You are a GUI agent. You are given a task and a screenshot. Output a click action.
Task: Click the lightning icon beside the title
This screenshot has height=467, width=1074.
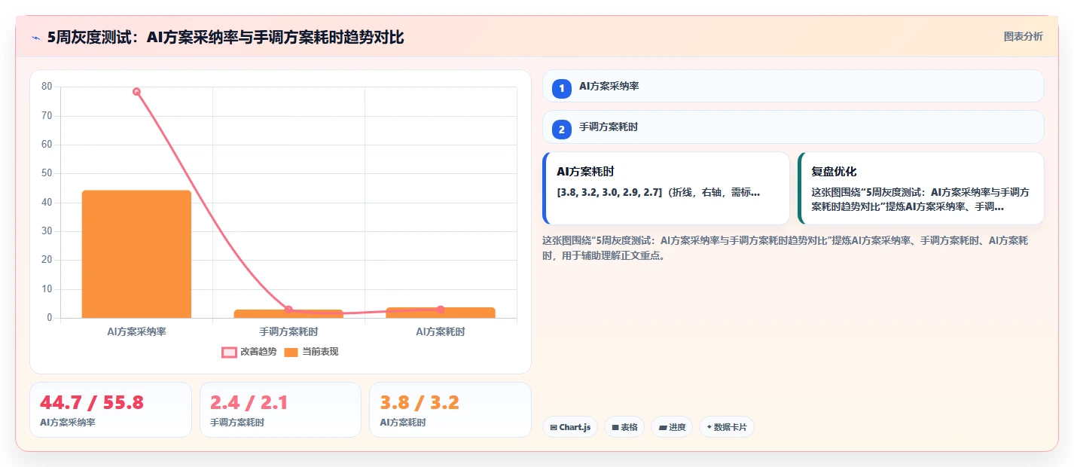[35, 38]
